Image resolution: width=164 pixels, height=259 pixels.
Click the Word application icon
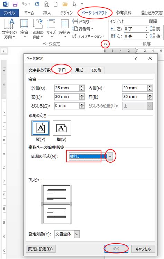click(6, 4)
